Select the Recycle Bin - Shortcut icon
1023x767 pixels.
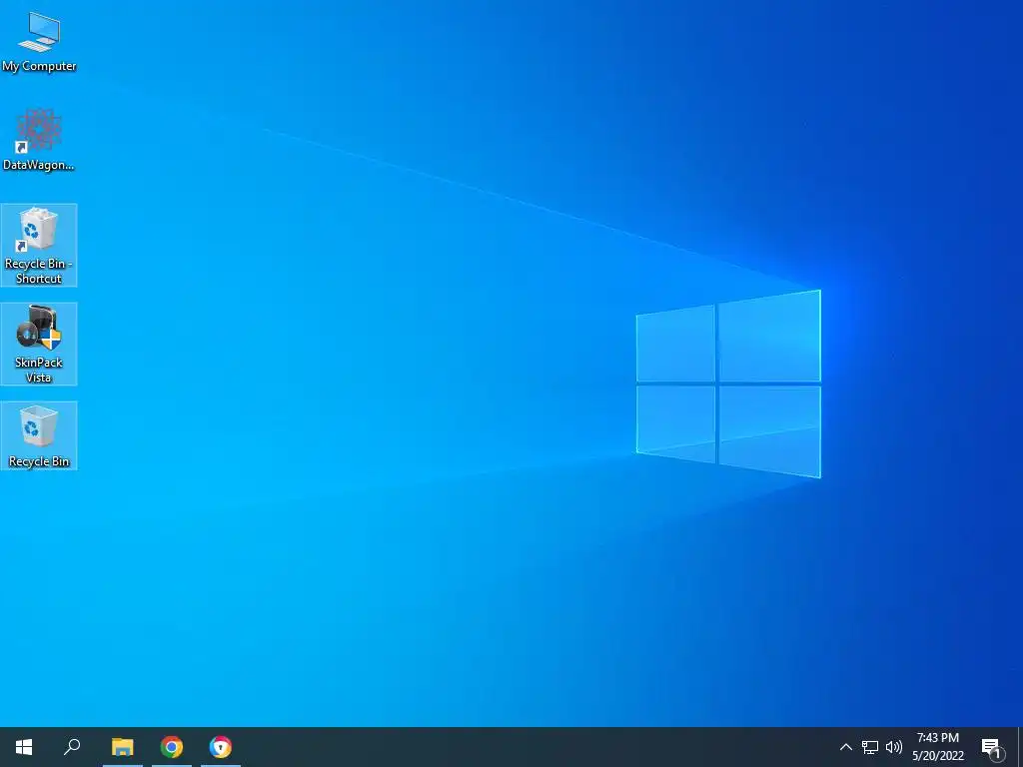point(39,245)
